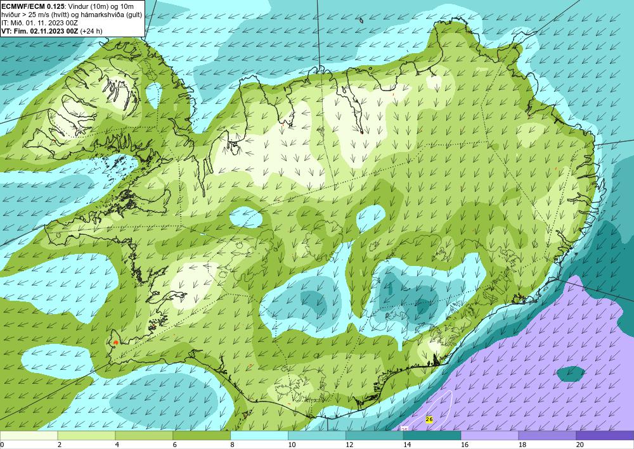This screenshot has height=449, width=634.
Task: Select the dark violet legend swatch above 20
Action: point(605,436)
